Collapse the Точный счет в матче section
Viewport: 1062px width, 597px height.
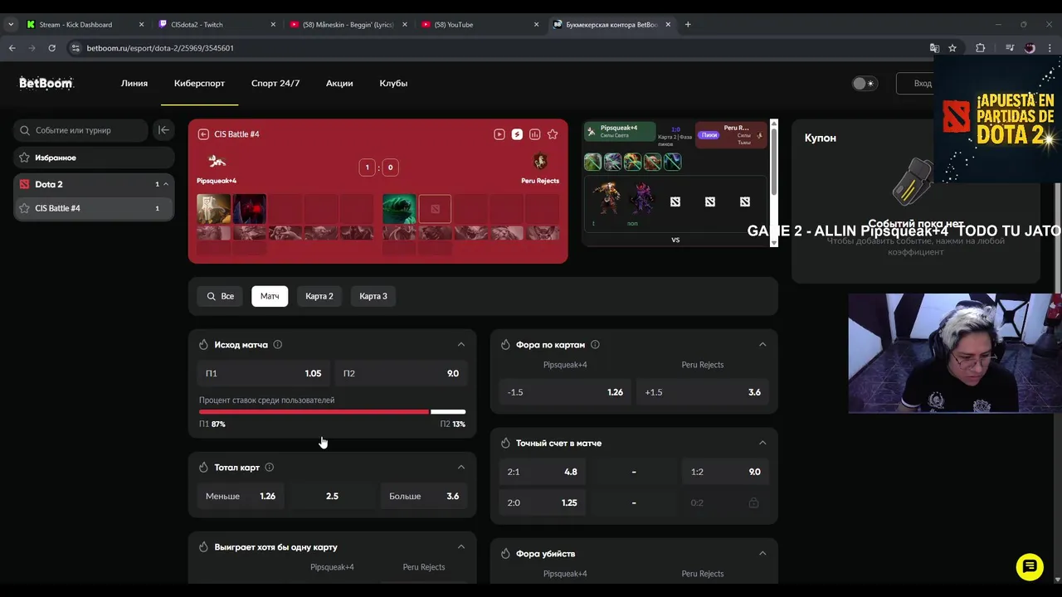[762, 443]
